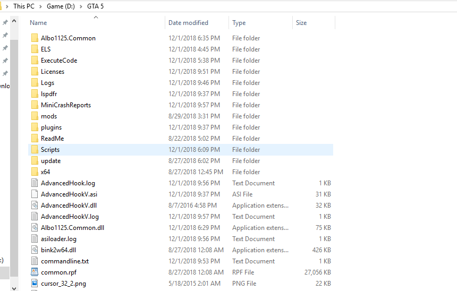Screen dimensions: 457x291
Task: Select the AdvancedHook.log text file icon
Action: click(x=35, y=183)
